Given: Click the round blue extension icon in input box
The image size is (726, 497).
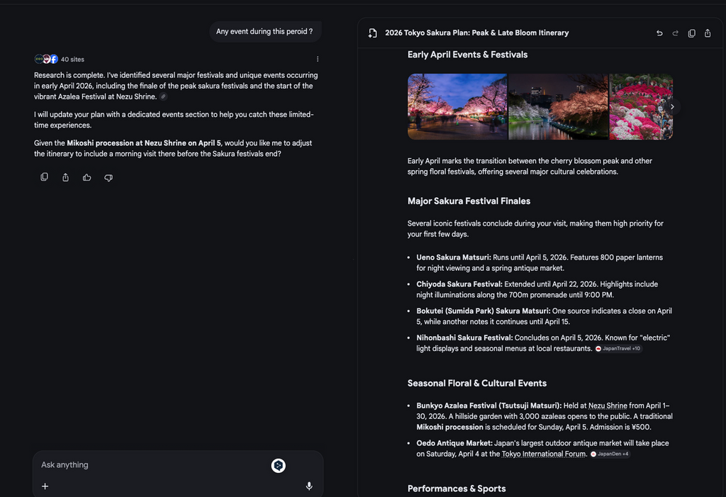Looking at the screenshot, I should point(279,466).
